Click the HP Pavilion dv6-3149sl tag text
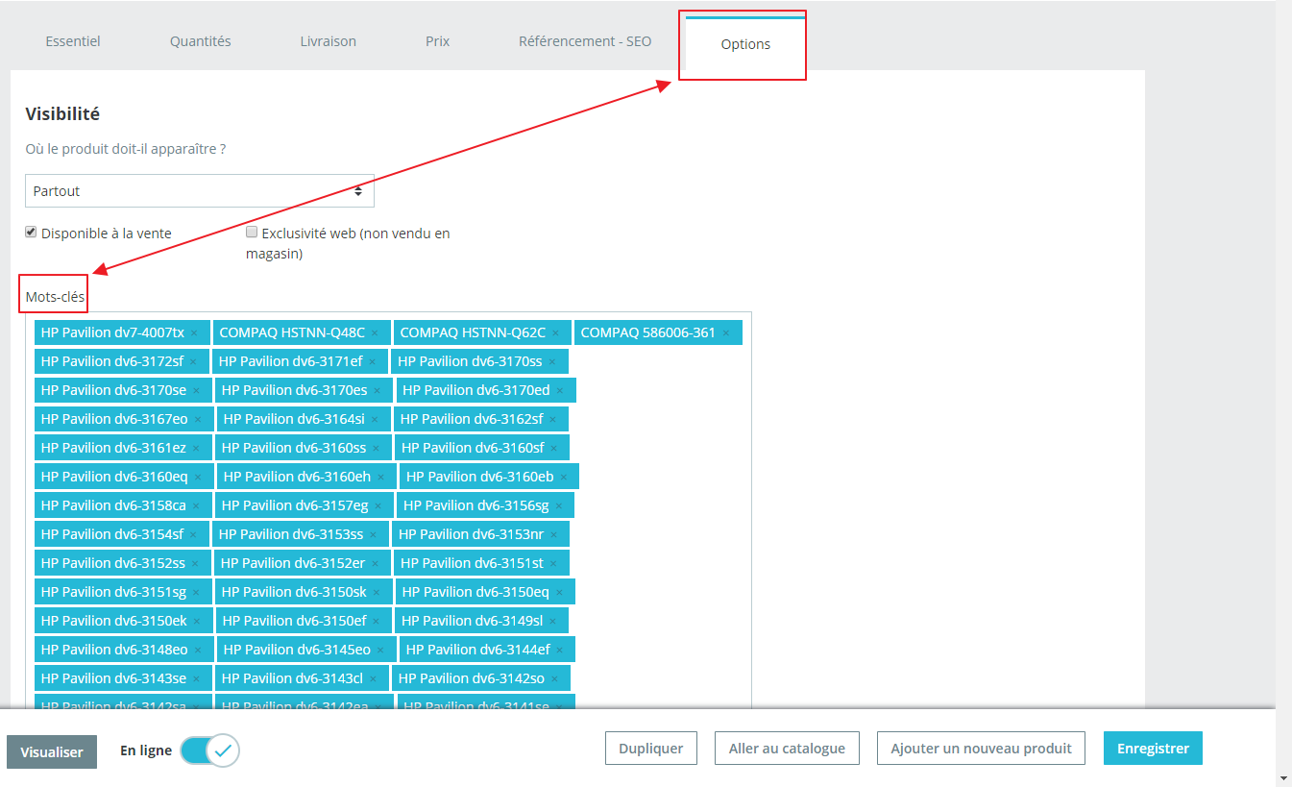1292x787 pixels. pos(473,621)
